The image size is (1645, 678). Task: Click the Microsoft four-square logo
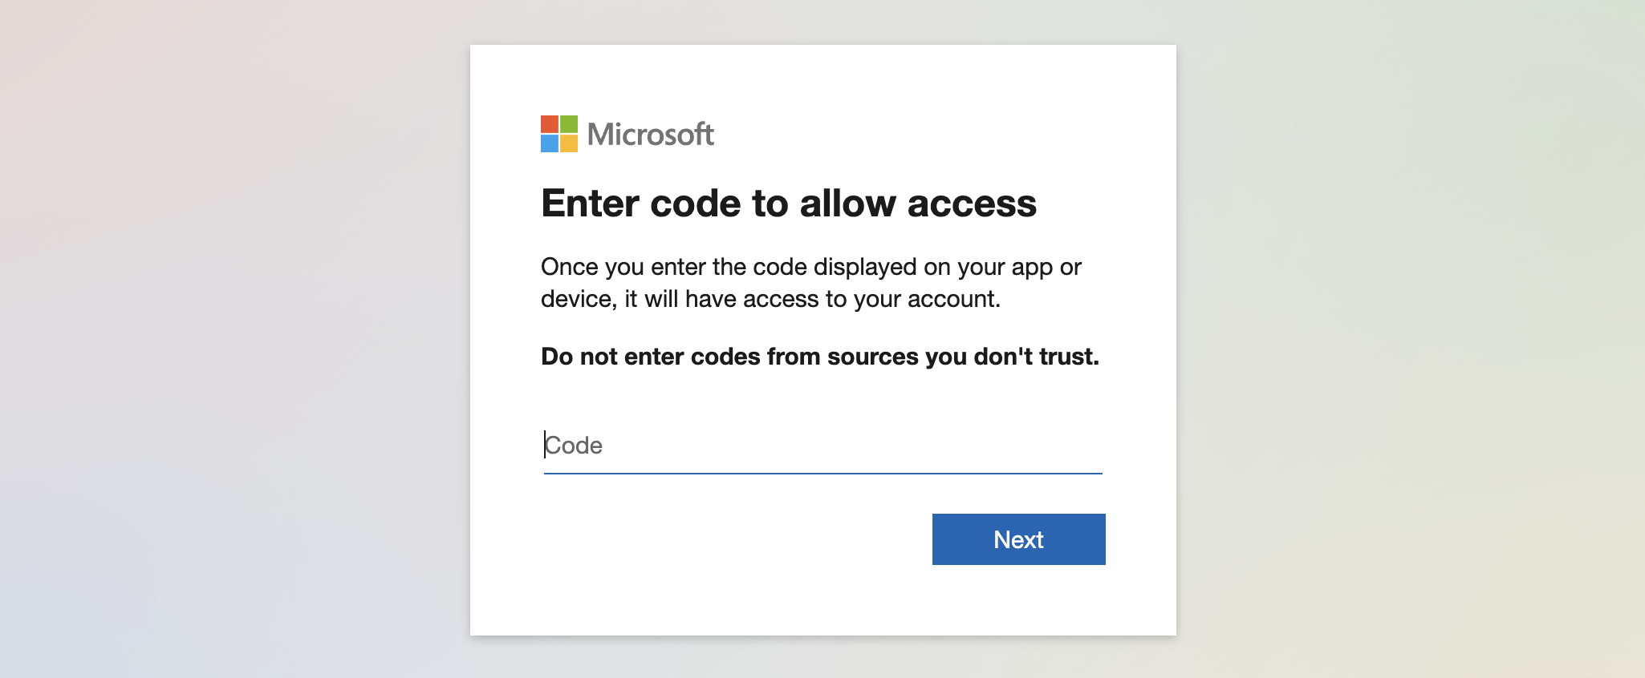tap(559, 134)
